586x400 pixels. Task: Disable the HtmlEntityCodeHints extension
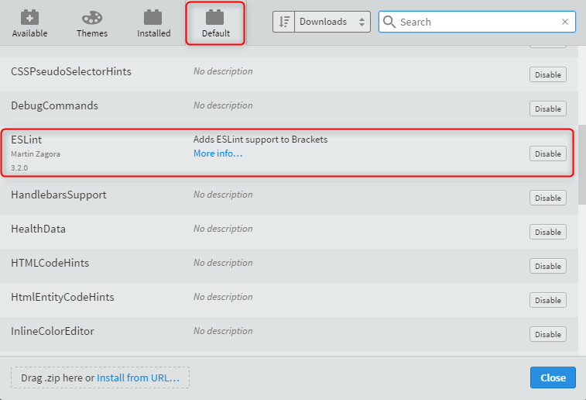pyautogui.click(x=547, y=300)
